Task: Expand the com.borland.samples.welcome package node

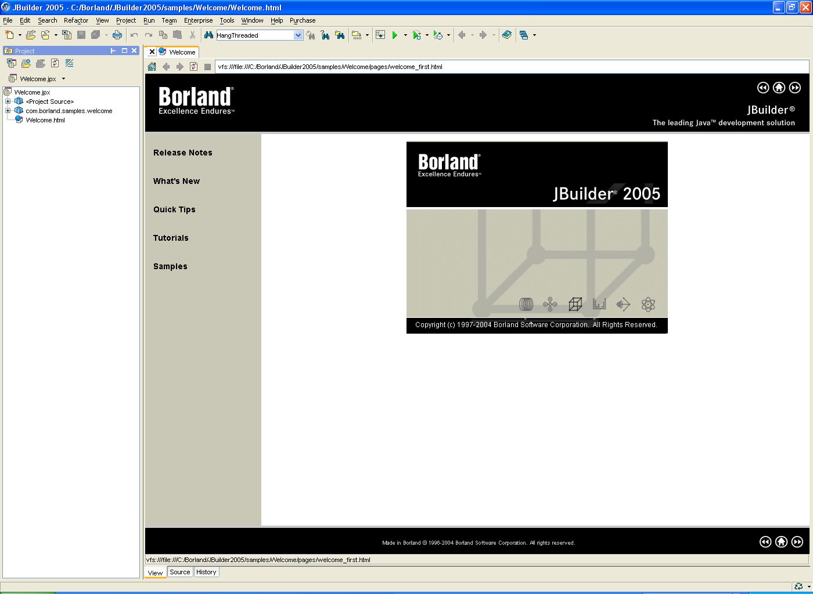Action: 8,111
